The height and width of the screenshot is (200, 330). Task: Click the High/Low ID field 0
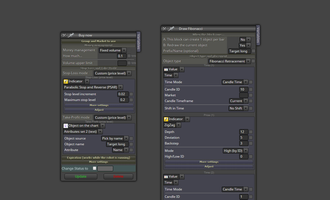pos(244,156)
